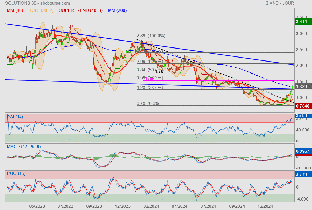This screenshot has width=312, height=210.
Task: Click the 2 ANS - JOUR period label
Action: tap(280, 3)
